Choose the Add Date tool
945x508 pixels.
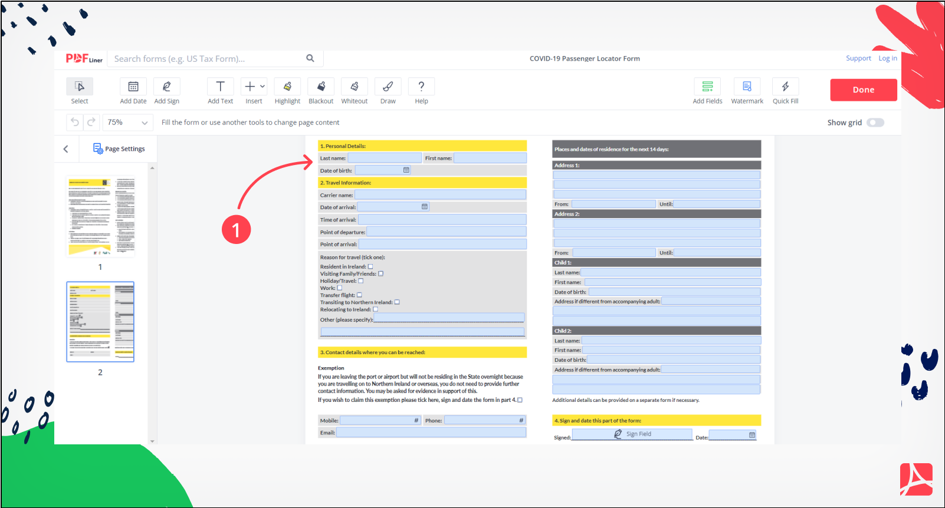click(x=133, y=87)
